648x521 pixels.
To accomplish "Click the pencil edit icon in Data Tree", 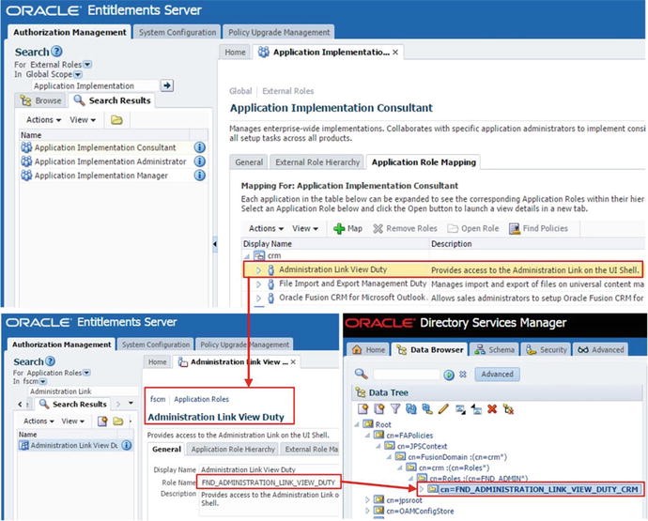I will [443, 409].
